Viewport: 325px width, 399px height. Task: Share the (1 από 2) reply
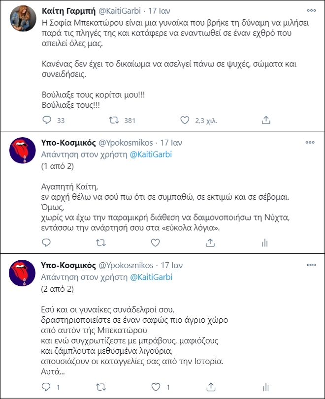211,243
